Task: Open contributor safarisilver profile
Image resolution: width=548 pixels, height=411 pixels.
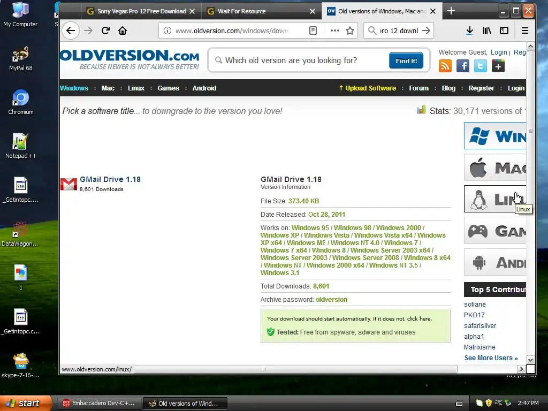Action: (480, 326)
